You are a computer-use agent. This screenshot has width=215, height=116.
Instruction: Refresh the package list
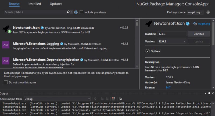(x=76, y=12)
